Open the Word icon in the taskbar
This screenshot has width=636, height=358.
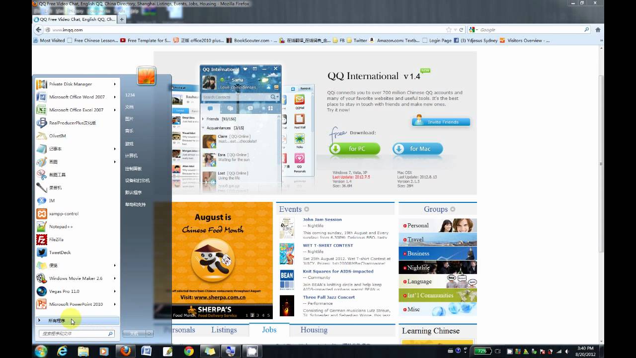[x=147, y=351]
